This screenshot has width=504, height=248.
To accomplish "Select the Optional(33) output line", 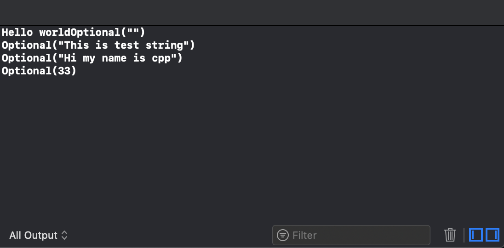I will click(x=39, y=71).
